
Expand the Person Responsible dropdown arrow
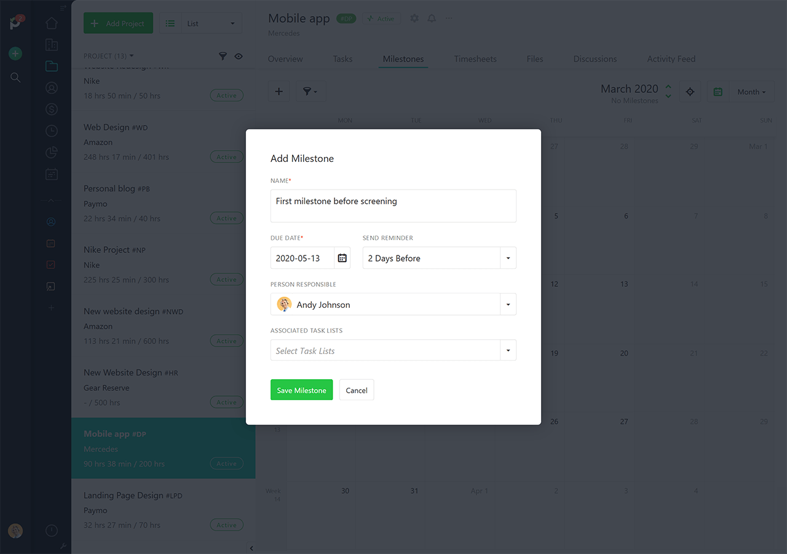[x=508, y=304]
